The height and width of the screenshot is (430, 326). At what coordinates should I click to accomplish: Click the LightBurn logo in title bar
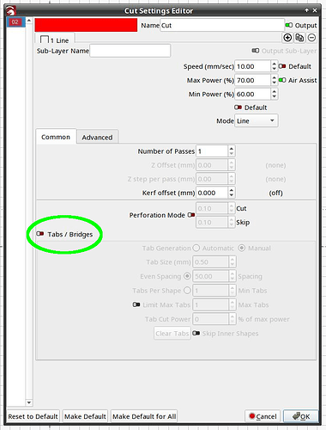[x=10, y=10]
